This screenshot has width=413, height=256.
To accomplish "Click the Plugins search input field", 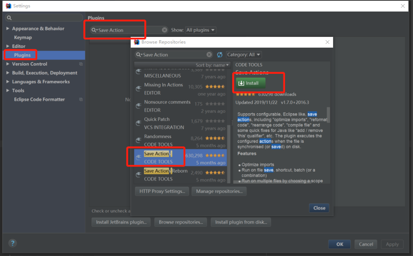I will coord(129,30).
